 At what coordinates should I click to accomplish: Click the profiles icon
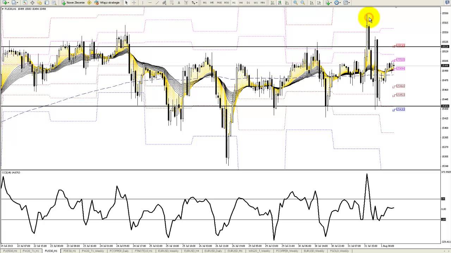click(14, 2)
